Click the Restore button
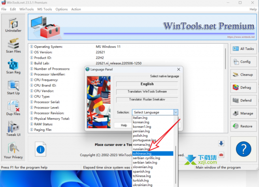 point(244,126)
